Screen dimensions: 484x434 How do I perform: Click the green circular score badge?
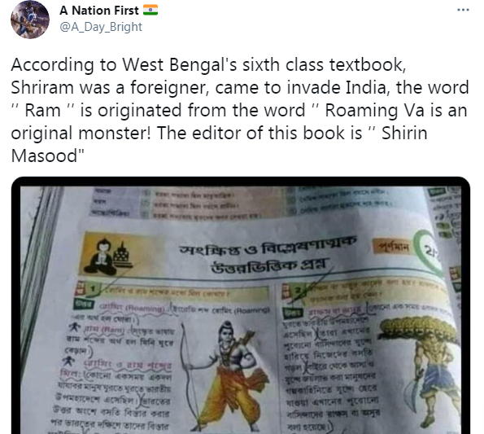click(x=428, y=252)
